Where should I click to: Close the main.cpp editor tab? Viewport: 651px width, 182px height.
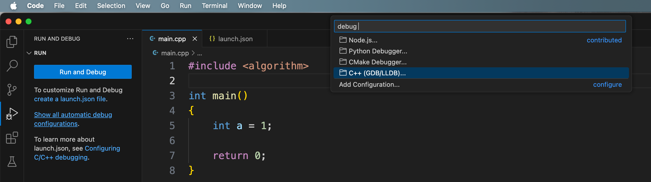pos(195,39)
